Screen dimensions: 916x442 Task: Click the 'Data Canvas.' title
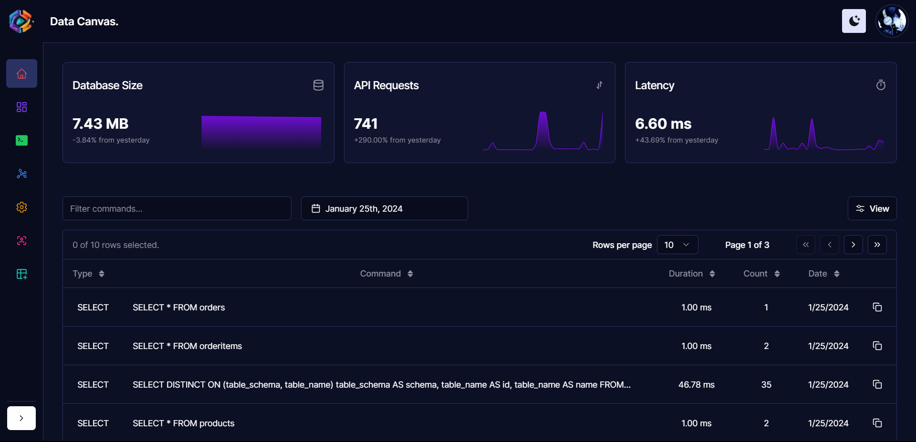click(84, 21)
